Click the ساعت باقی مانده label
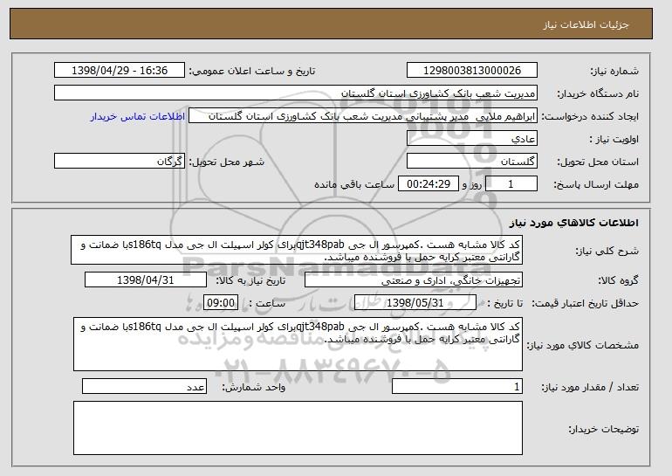Viewport: 672px width, 476px height. click(354, 184)
